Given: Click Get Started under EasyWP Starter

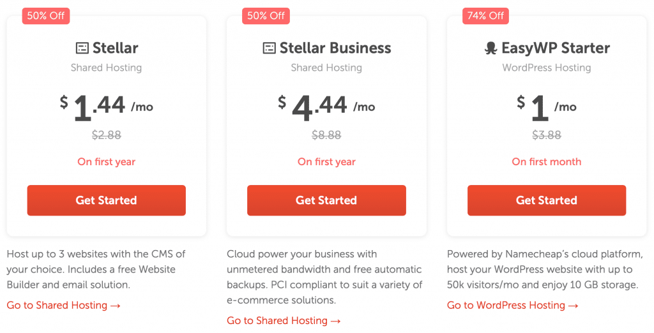Looking at the screenshot, I should 547,200.
